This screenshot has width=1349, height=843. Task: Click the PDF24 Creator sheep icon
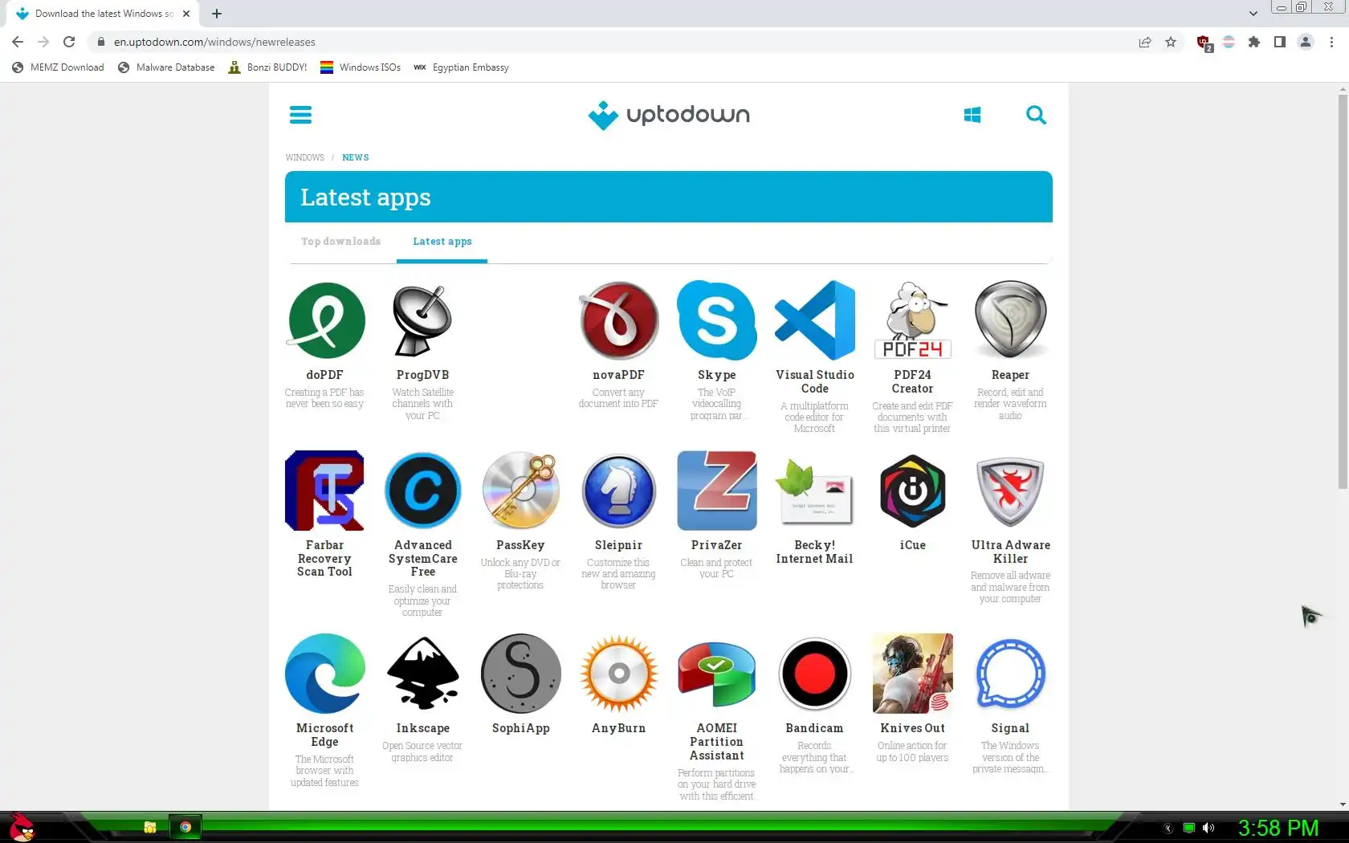(x=913, y=320)
